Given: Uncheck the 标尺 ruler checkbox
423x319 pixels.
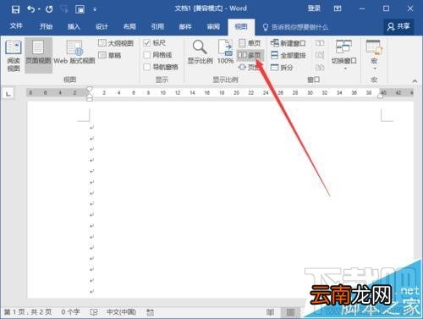Looking at the screenshot, I should tap(146, 43).
